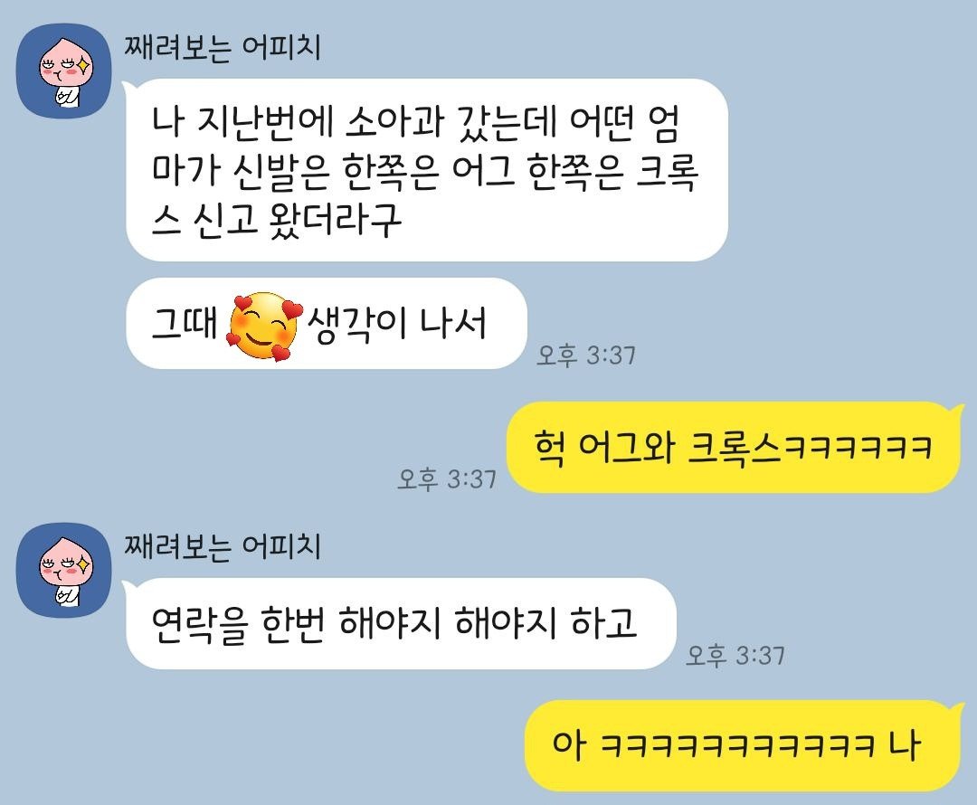
Task: Select yellow bubble 헉 어그와 크록스ㅋㅋㅋ
Action: coord(733,448)
